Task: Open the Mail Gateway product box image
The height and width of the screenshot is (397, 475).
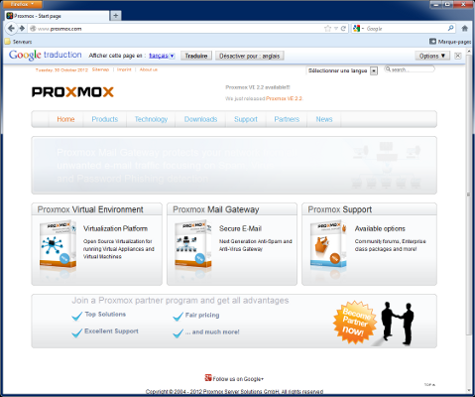Action: [x=193, y=245]
